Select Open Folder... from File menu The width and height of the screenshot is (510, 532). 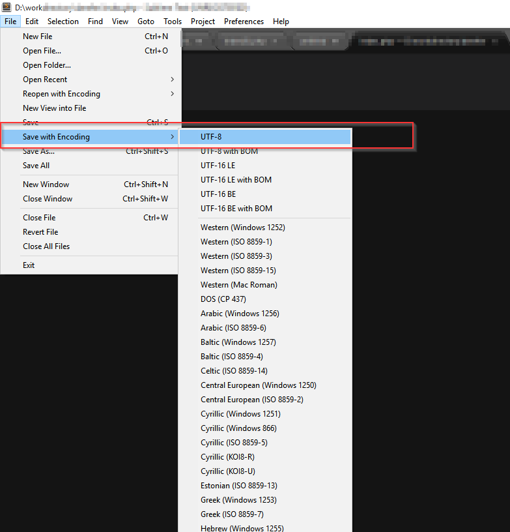[x=47, y=65]
